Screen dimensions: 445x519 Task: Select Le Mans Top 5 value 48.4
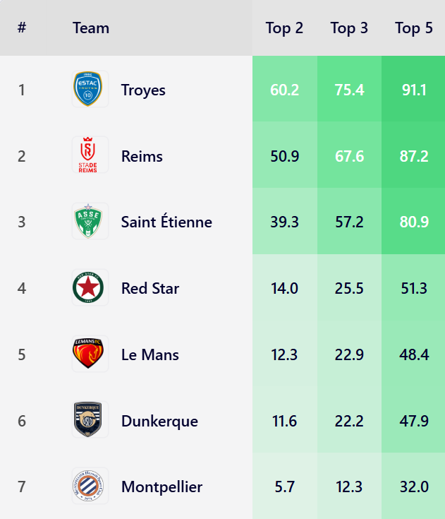(x=414, y=354)
